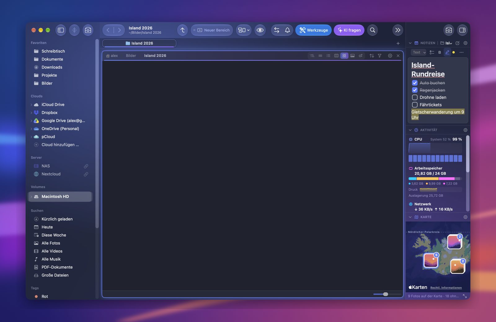Click the Werkzeuge button

tap(313, 30)
